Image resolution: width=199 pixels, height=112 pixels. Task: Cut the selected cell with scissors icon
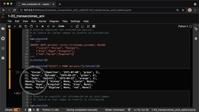pos(20,26)
